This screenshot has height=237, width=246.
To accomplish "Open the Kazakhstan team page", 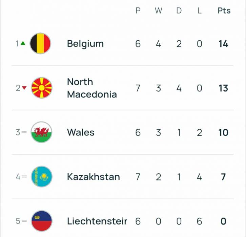I will tap(93, 177).
